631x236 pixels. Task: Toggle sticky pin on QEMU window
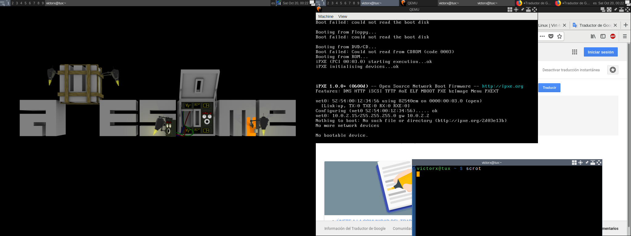522,10
